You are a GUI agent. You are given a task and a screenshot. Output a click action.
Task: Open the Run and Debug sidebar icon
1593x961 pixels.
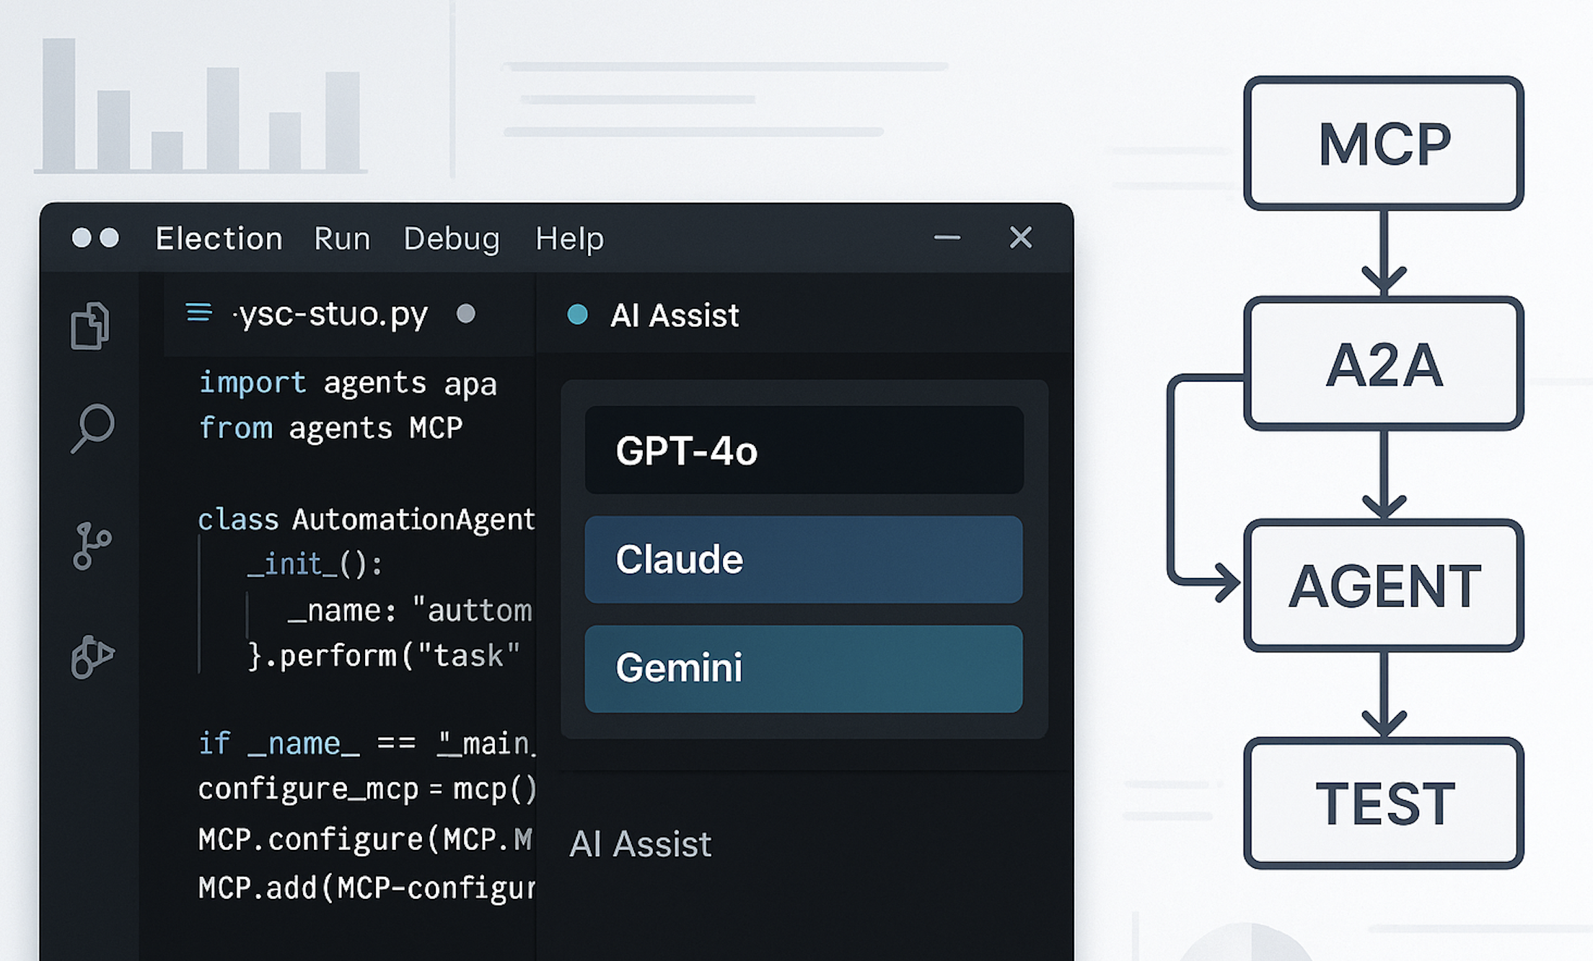coord(92,657)
